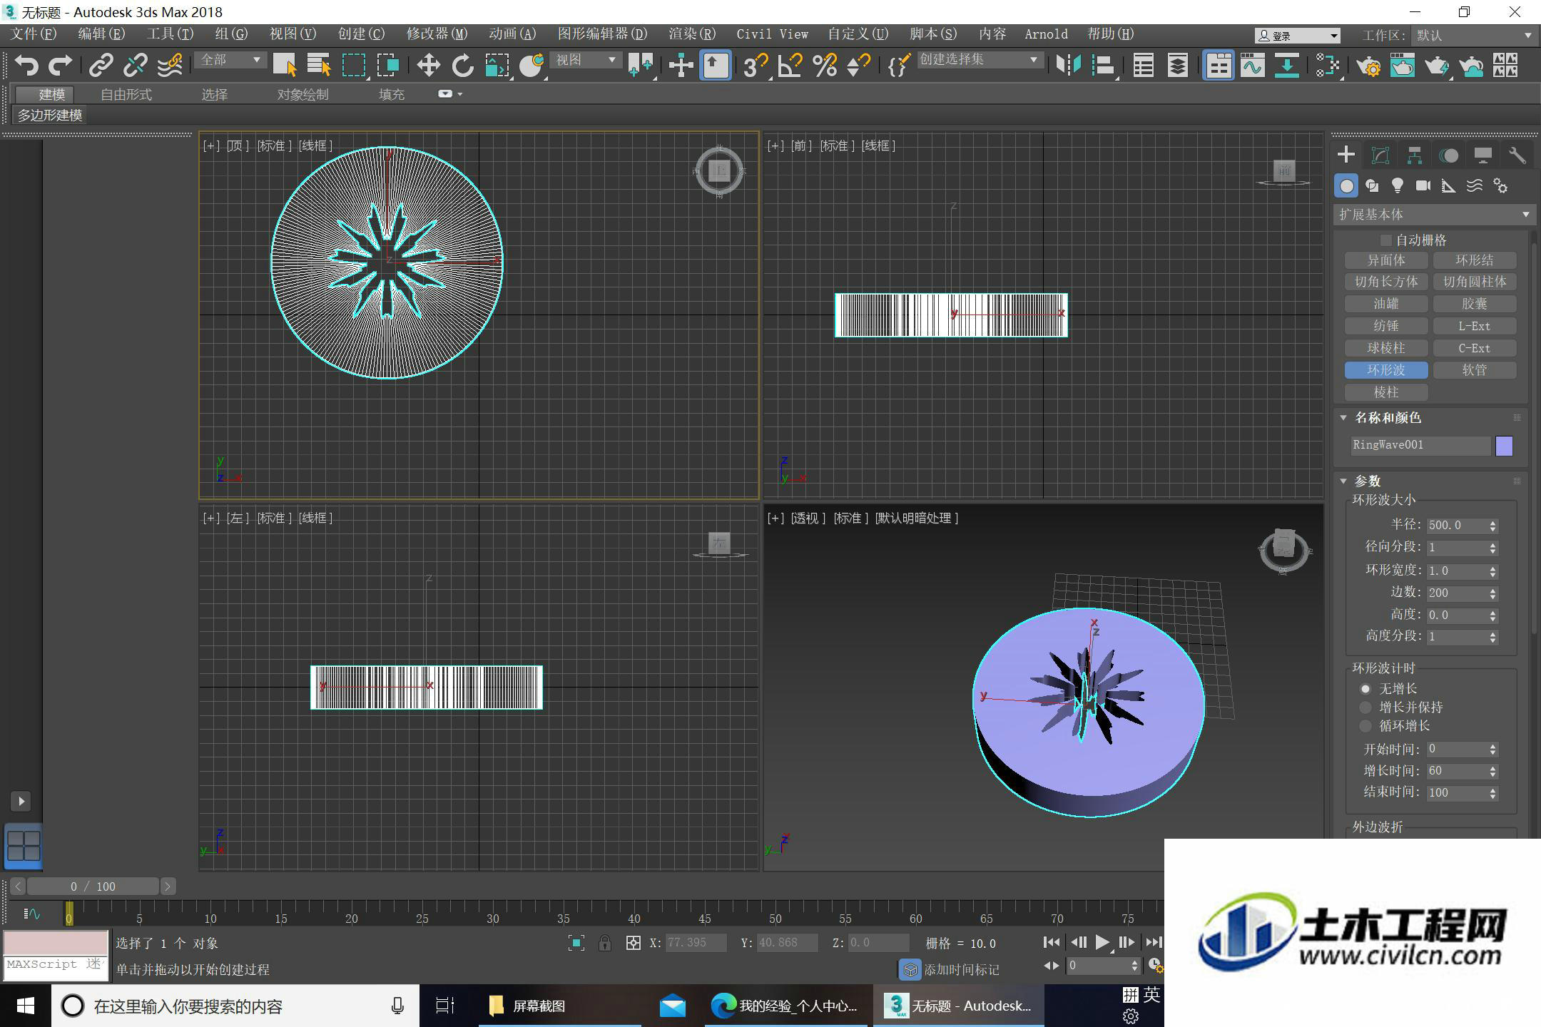Open the 全部 selection filter dropdown
The image size is (1541, 1027).
tap(230, 60)
